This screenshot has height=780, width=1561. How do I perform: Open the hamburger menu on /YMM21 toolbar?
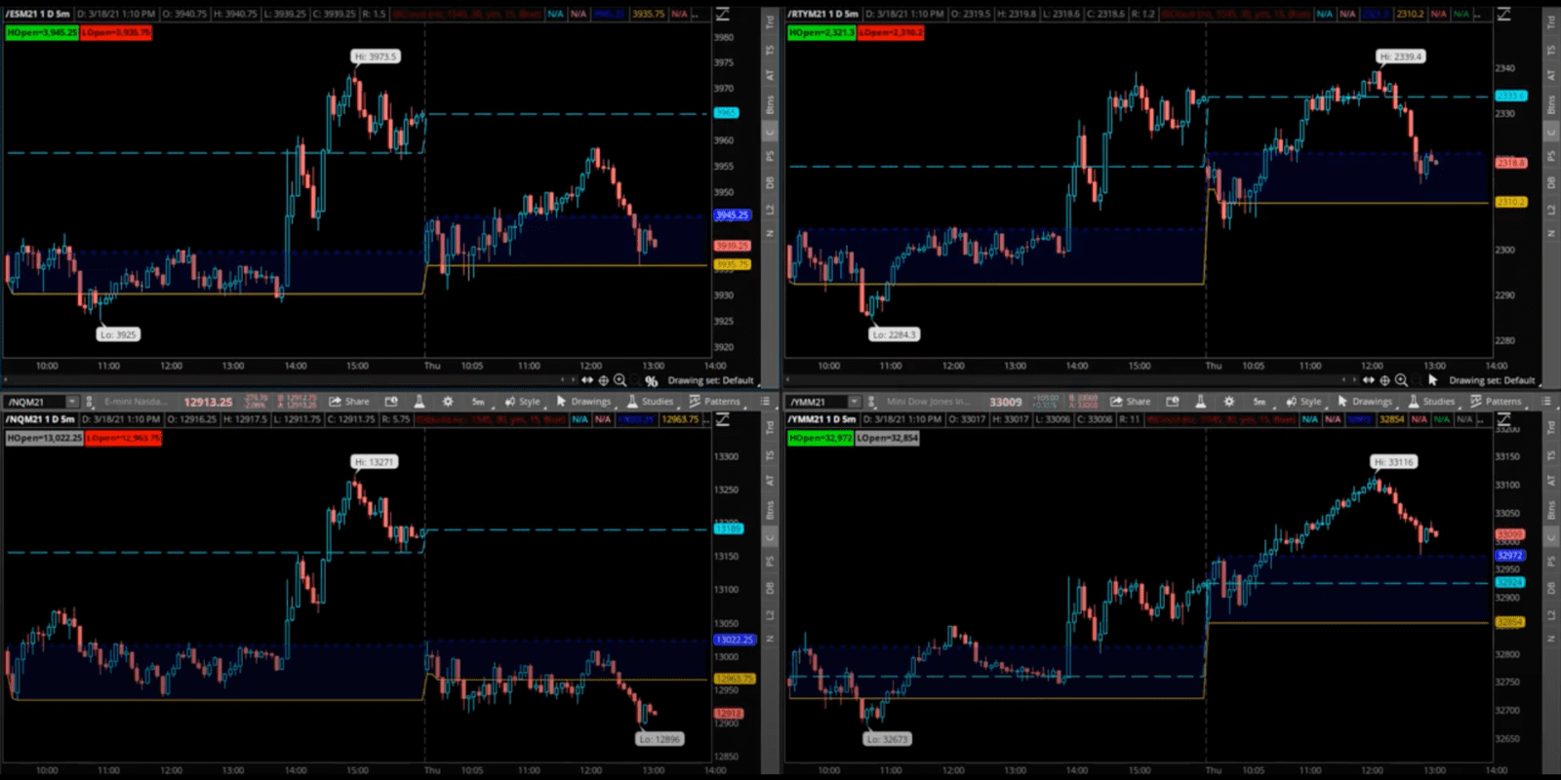tap(1546, 402)
